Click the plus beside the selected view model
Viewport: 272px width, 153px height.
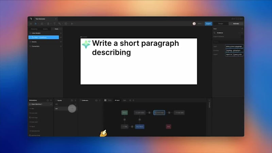(61, 37)
